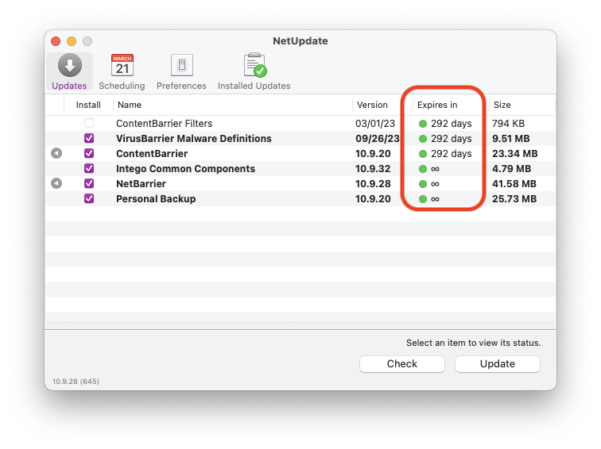
Task: Click version 10.9.28 cell in table
Action: 373,184
